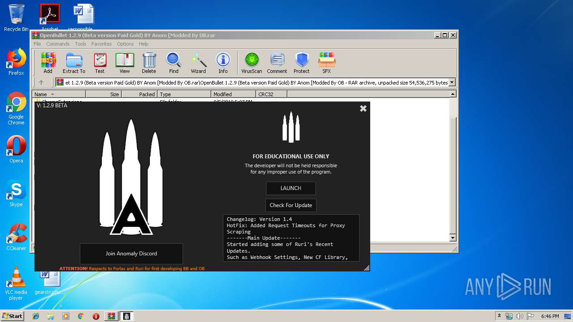The height and width of the screenshot is (322, 573).
Task: Click the Opera icon on taskbar
Action: pyautogui.click(x=96, y=316)
